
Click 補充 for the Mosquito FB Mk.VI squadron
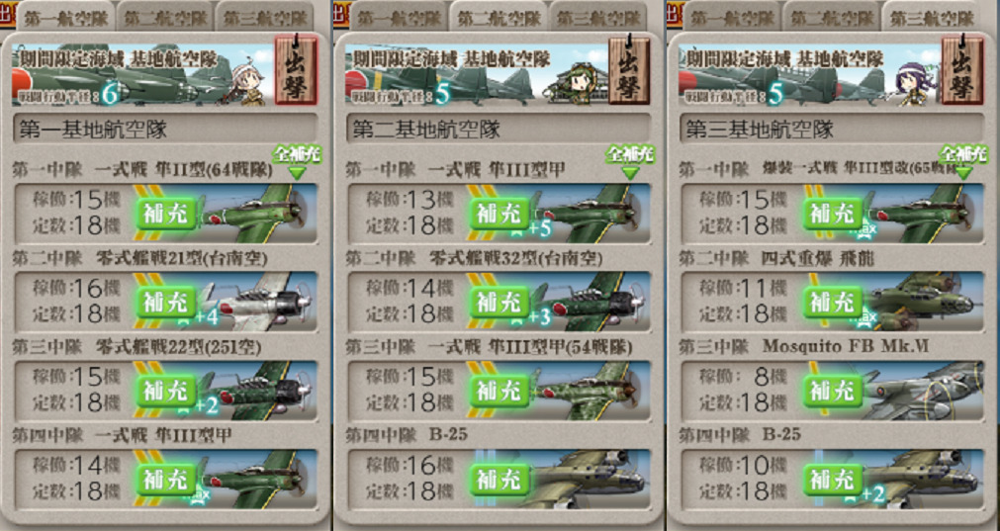(832, 391)
